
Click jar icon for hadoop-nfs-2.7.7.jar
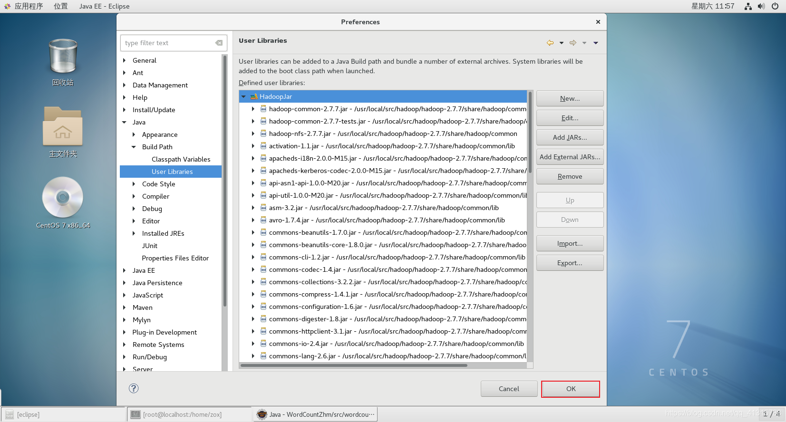pos(263,134)
